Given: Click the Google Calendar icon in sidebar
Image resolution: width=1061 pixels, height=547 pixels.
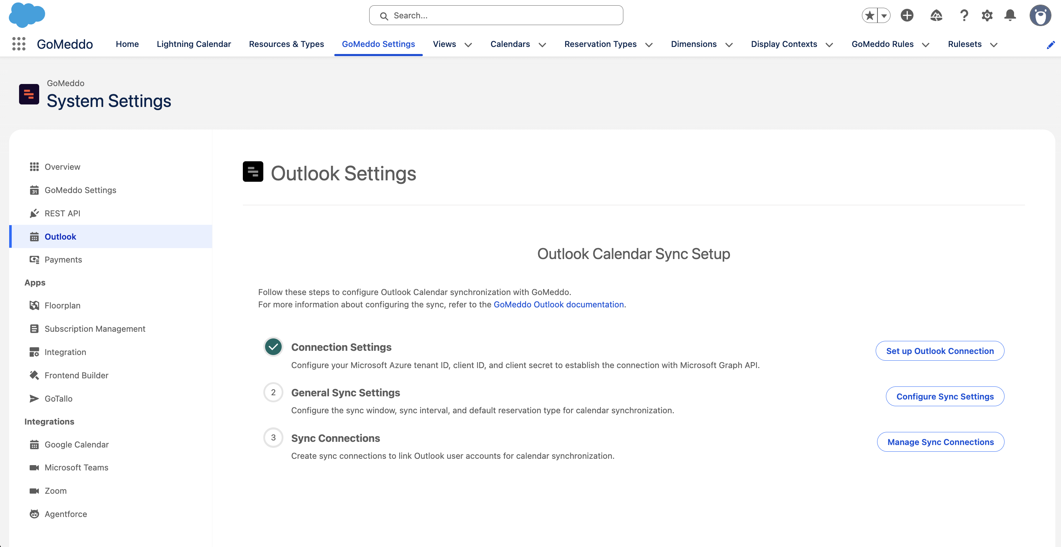Looking at the screenshot, I should coord(34,444).
